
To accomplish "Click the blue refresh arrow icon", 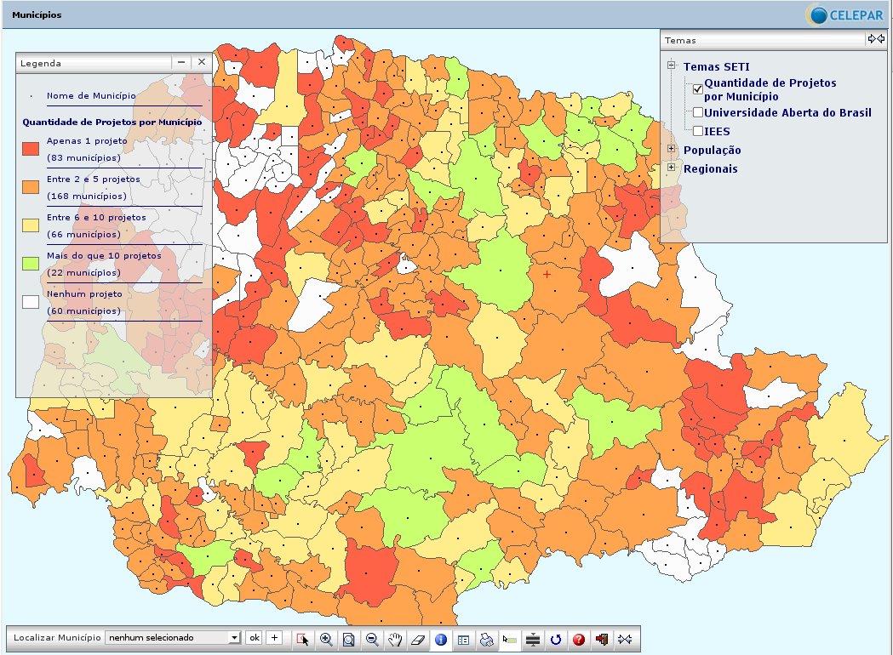I will pyautogui.click(x=556, y=639).
